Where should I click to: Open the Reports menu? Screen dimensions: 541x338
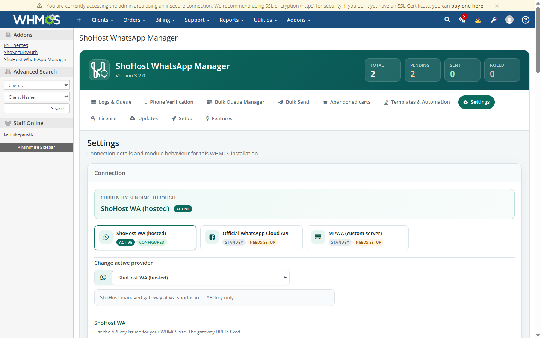231,20
